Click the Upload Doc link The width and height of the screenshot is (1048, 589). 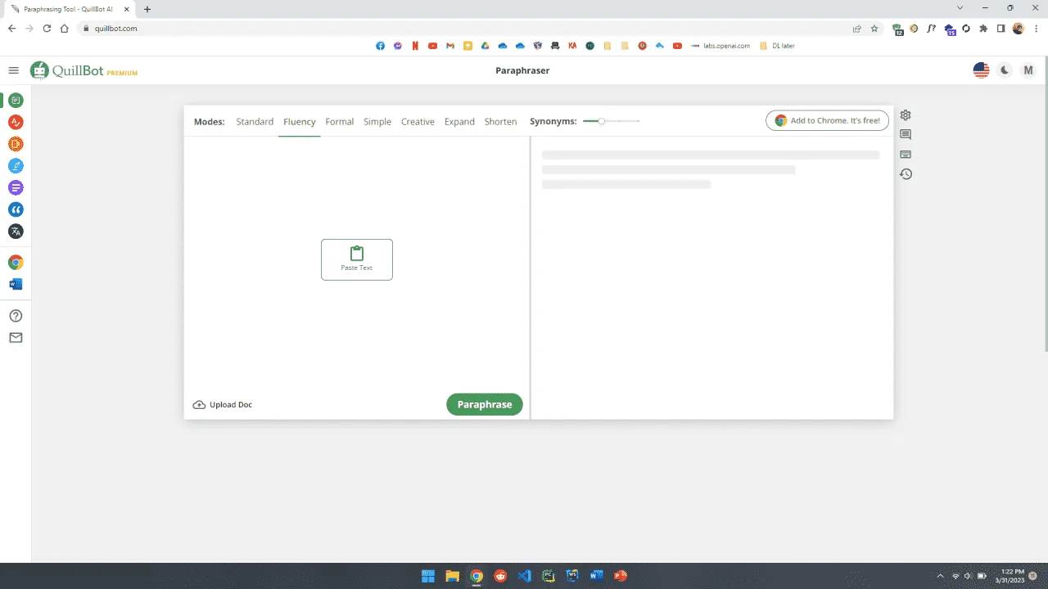pyautogui.click(x=231, y=405)
